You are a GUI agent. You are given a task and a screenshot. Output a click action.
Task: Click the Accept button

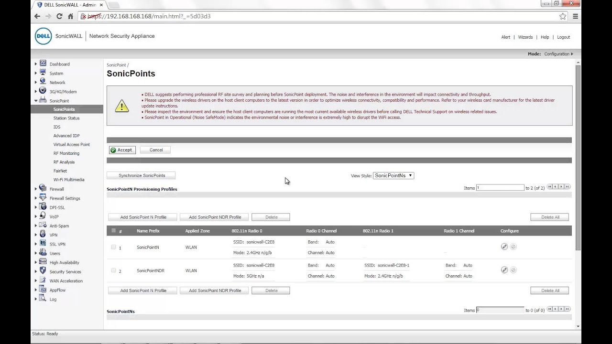point(122,150)
